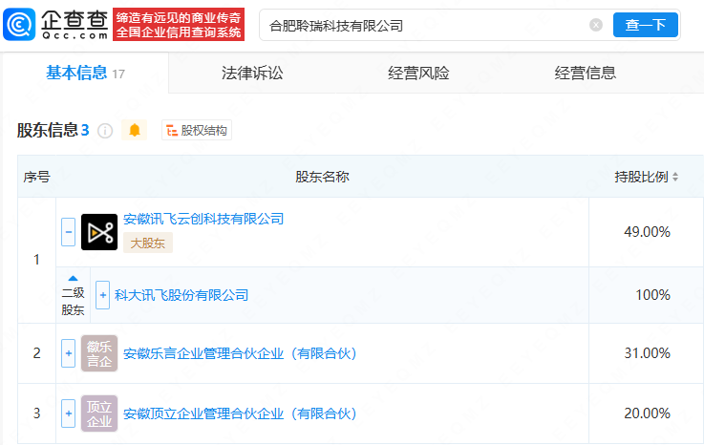The image size is (704, 445).
Task: Open link 安徽顶立企业管理合伙企业（有限合伙）
Action: click(240, 413)
